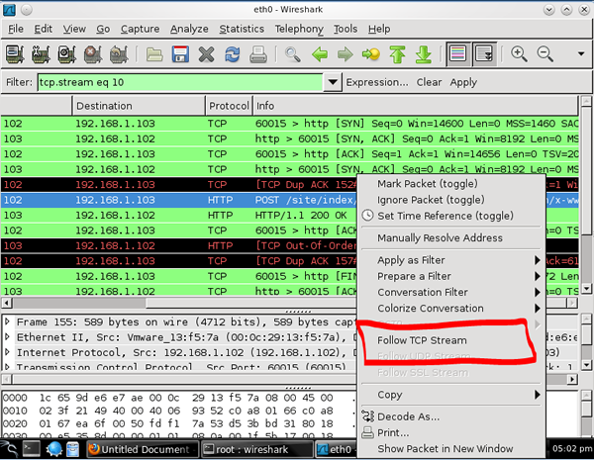Choose Follow TCP Stream from context menu
The width and height of the screenshot is (594, 460).
coord(450,340)
